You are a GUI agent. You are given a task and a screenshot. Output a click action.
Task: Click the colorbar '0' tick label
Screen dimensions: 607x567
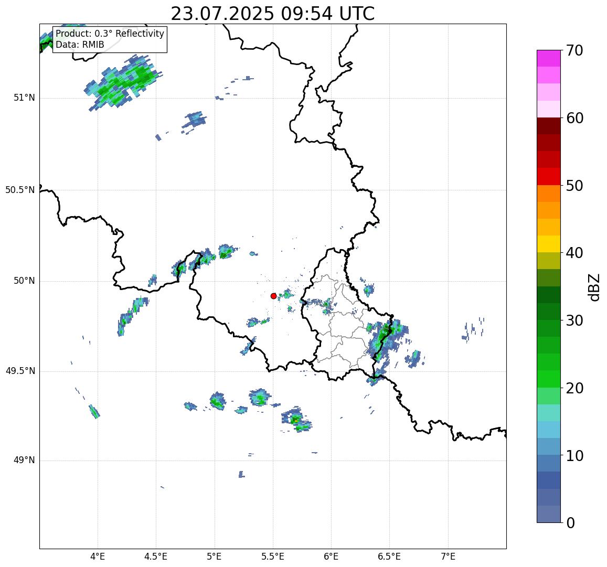(571, 523)
